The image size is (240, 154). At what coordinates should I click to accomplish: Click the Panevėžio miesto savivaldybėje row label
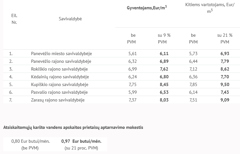59,53
